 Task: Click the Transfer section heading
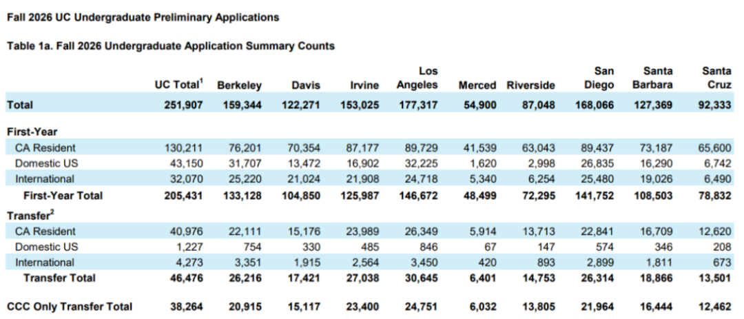click(28, 216)
